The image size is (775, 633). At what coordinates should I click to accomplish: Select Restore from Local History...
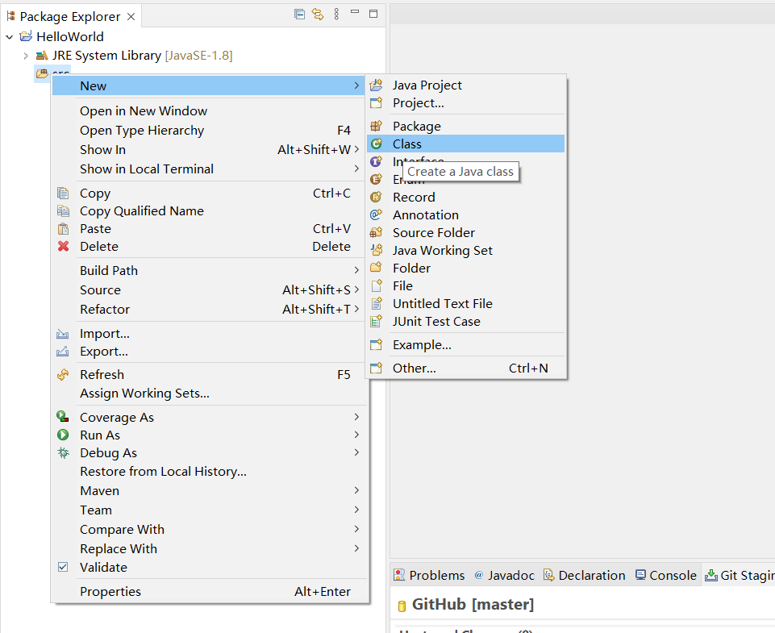click(210, 472)
